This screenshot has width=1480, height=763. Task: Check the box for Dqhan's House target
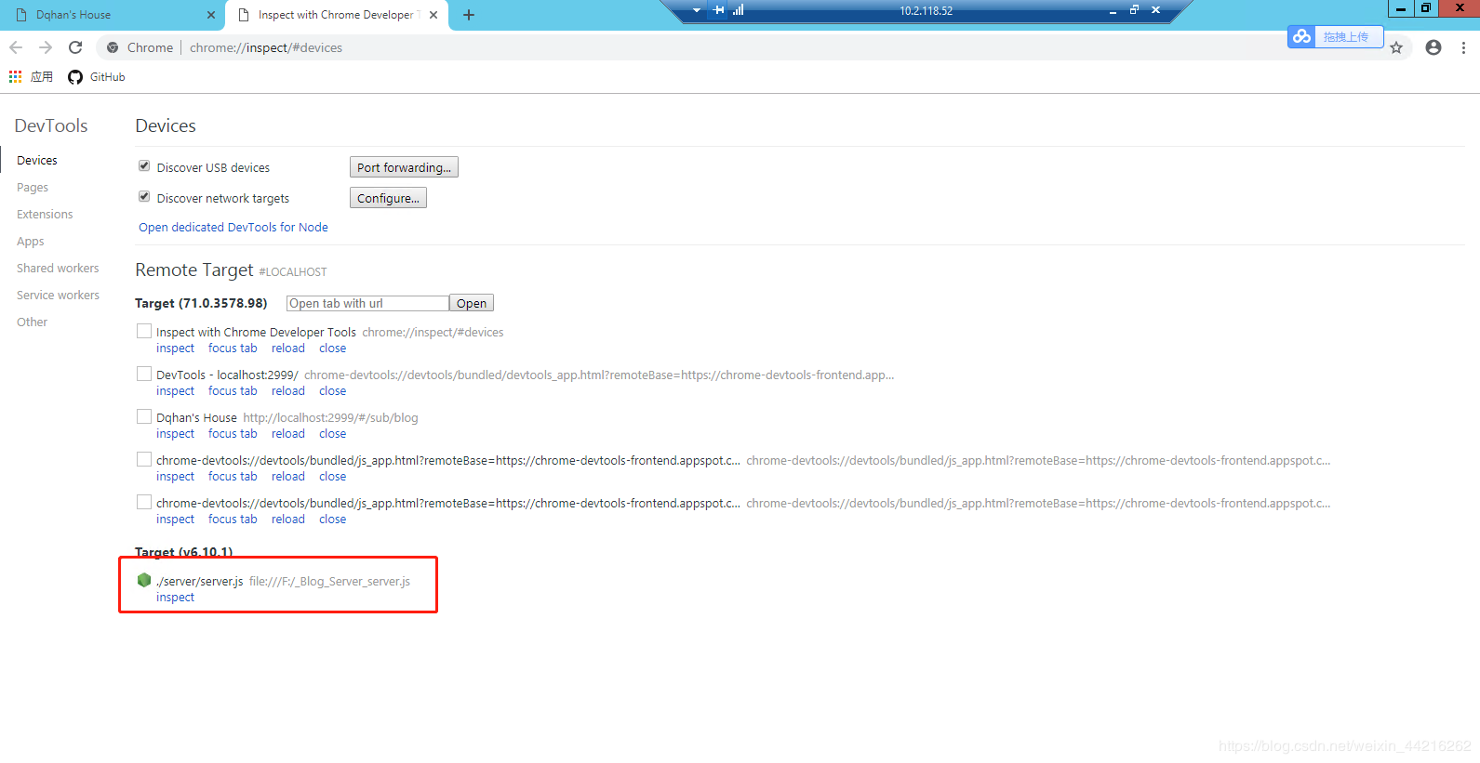point(144,416)
